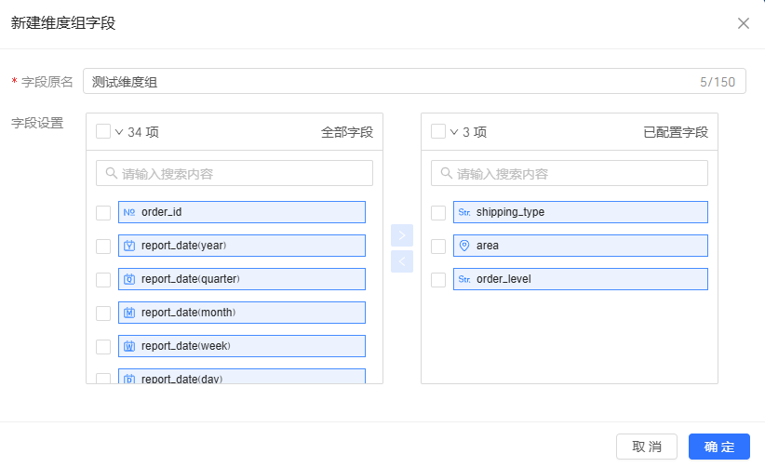Open the dropdown arrow beside 3 项
This screenshot has width=765, height=467.
click(x=454, y=132)
